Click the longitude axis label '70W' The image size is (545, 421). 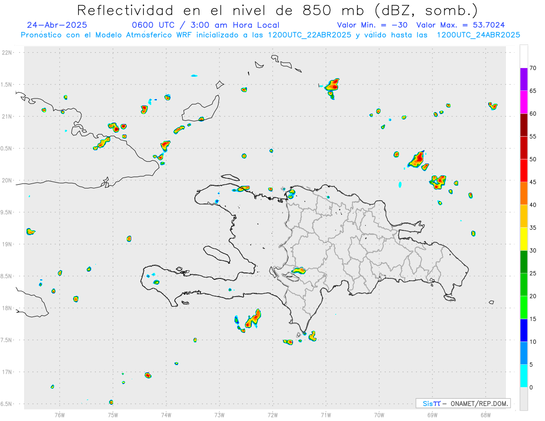click(x=379, y=415)
